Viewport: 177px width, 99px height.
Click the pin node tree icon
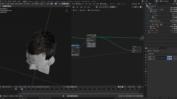click(x=117, y=7)
